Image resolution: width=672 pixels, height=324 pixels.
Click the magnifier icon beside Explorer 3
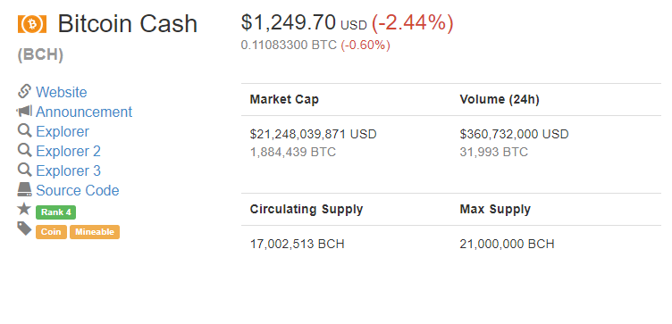click(x=24, y=170)
